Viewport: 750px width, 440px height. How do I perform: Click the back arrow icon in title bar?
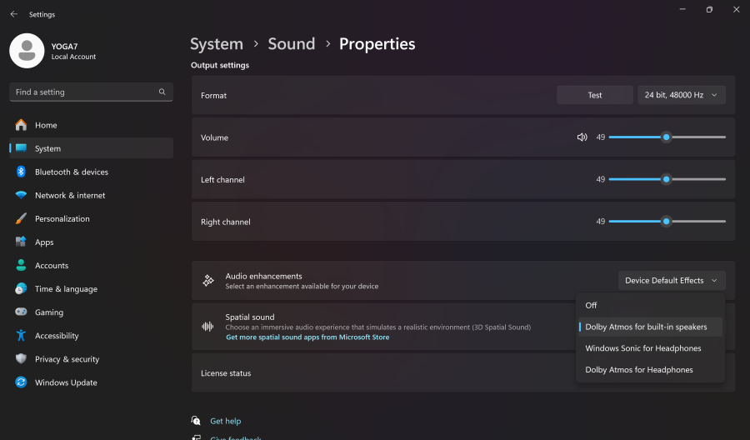[13, 14]
